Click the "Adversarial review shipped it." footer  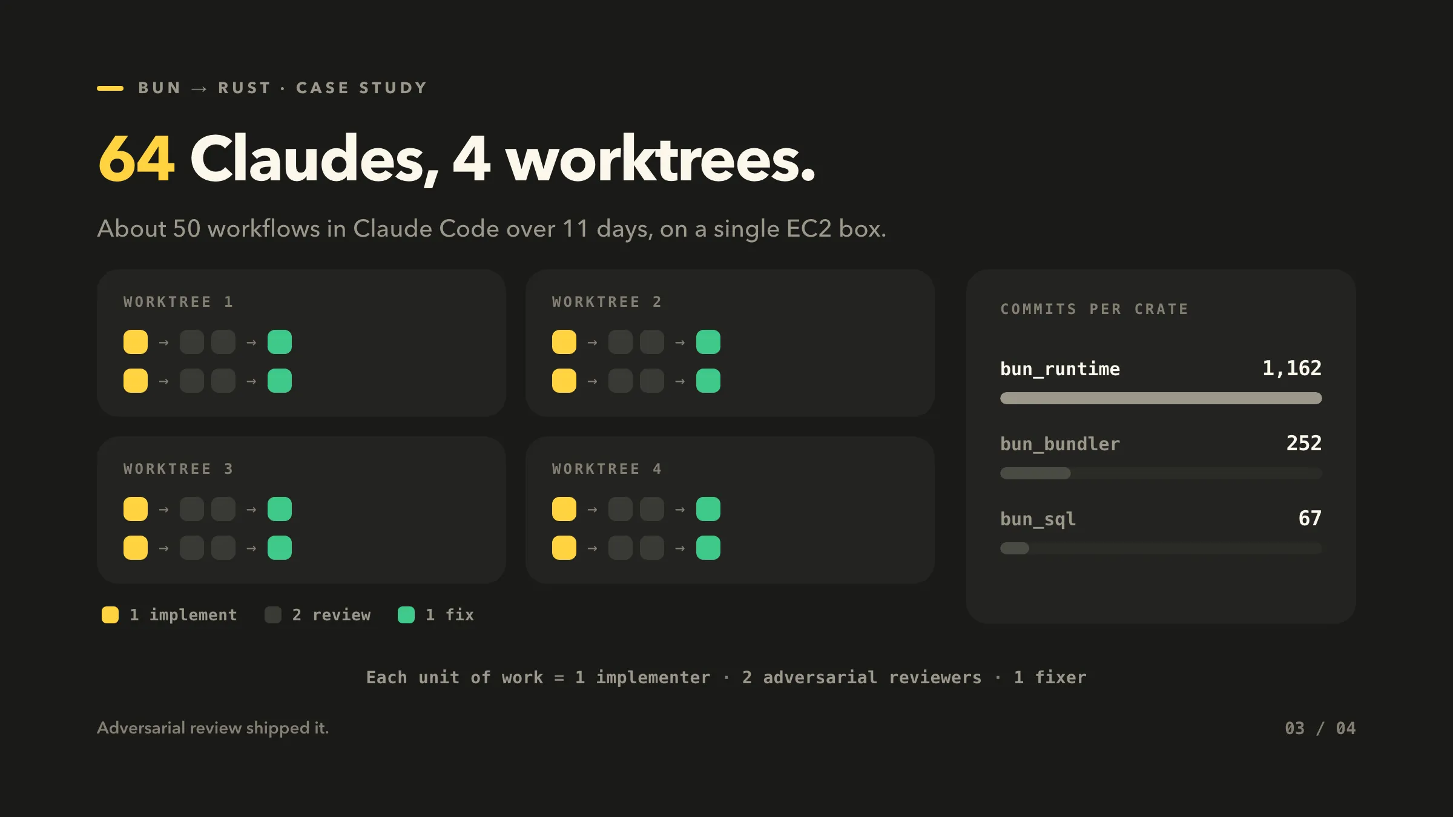click(213, 728)
